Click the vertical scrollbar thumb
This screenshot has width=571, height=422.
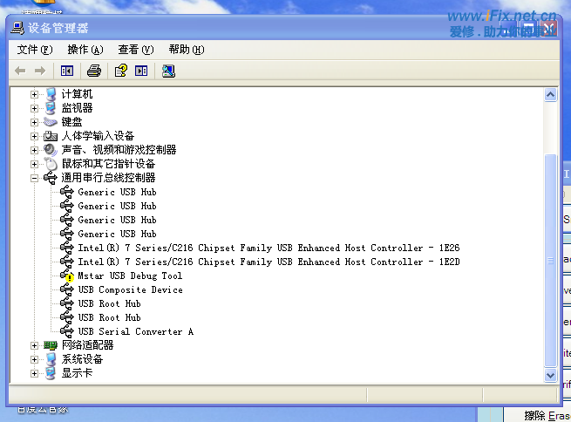click(551, 261)
